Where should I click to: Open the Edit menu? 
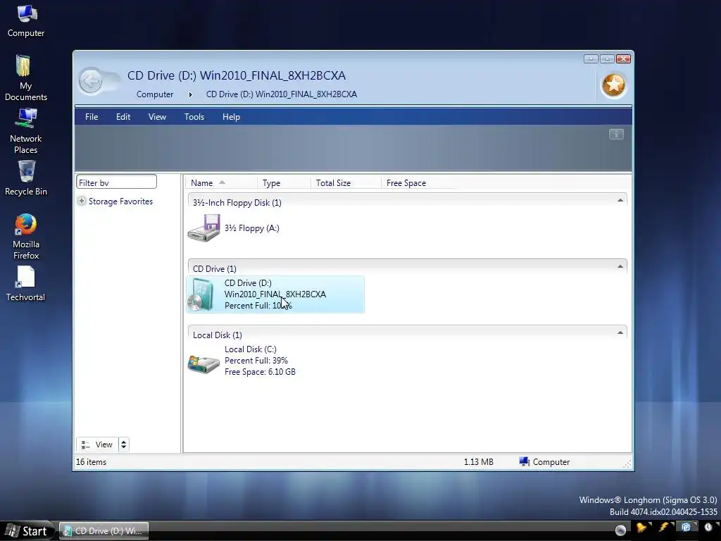coord(123,117)
